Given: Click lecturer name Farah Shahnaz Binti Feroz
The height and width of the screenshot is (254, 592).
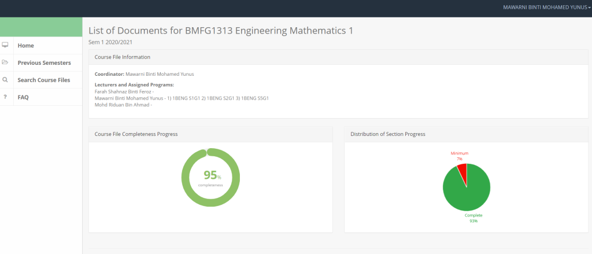Looking at the screenshot, I should [x=122, y=91].
